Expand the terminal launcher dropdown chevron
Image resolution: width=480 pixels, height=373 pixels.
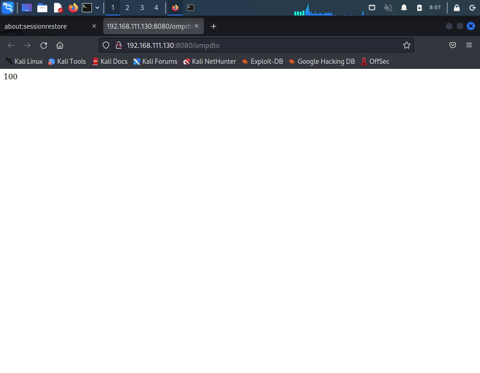(x=97, y=7)
